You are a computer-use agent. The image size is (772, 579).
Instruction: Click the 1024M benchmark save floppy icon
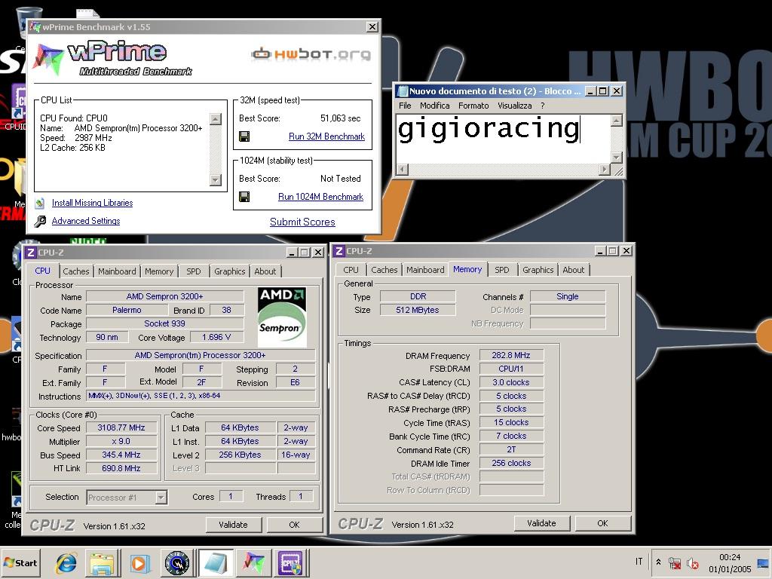coord(244,197)
